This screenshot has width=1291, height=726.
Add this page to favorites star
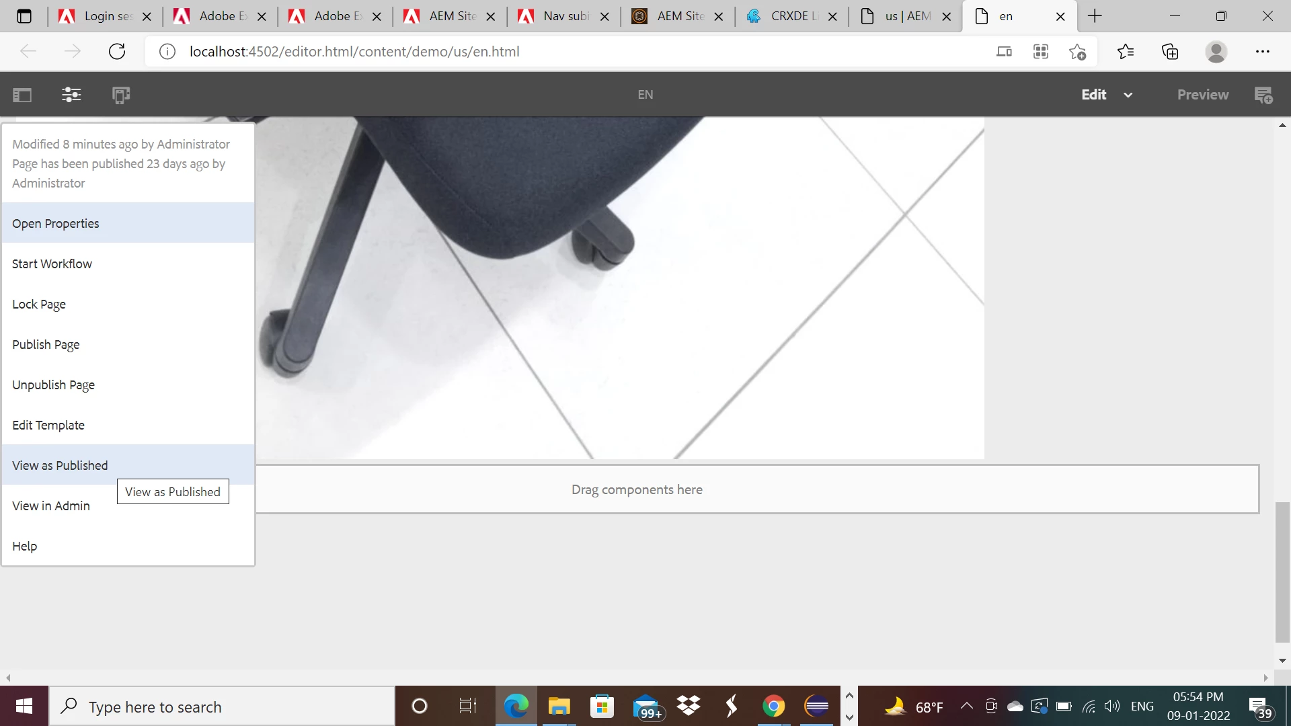click(x=1077, y=52)
